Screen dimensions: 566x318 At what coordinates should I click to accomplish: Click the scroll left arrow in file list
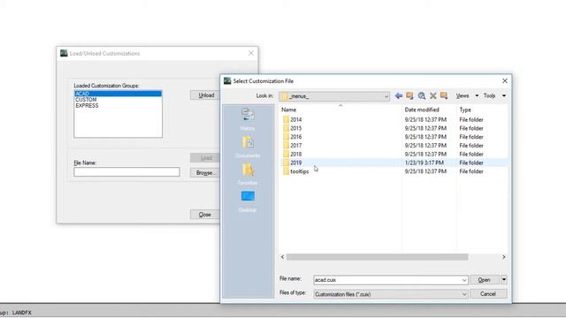coord(283,257)
